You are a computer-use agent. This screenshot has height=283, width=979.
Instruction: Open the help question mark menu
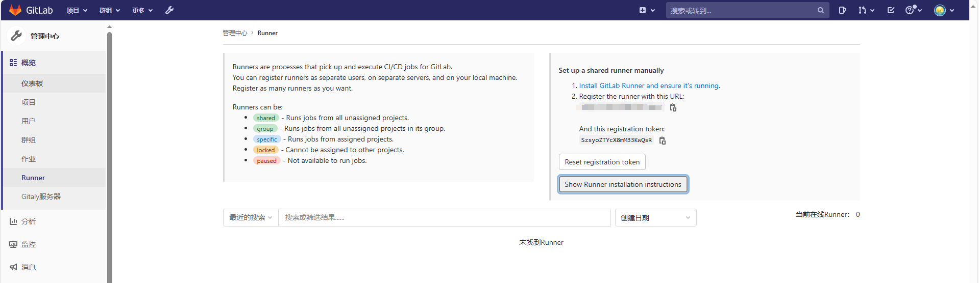913,10
